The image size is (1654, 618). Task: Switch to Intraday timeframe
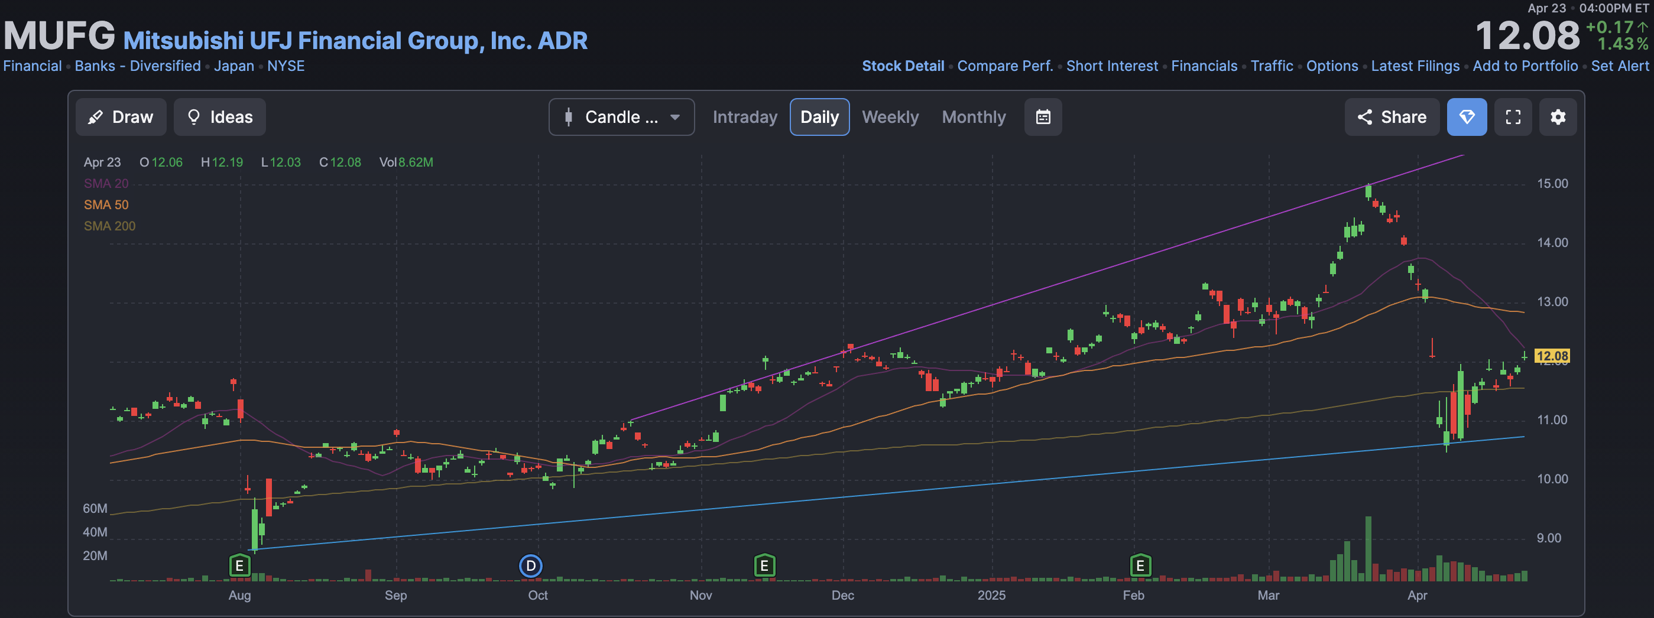click(x=745, y=117)
